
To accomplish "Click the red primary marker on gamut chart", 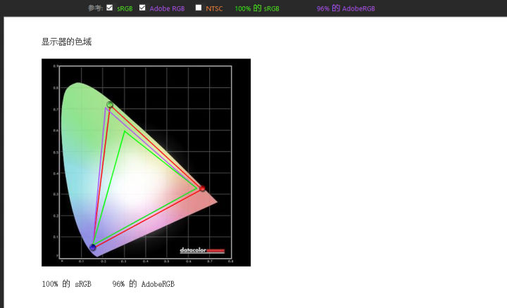I will point(203,188).
